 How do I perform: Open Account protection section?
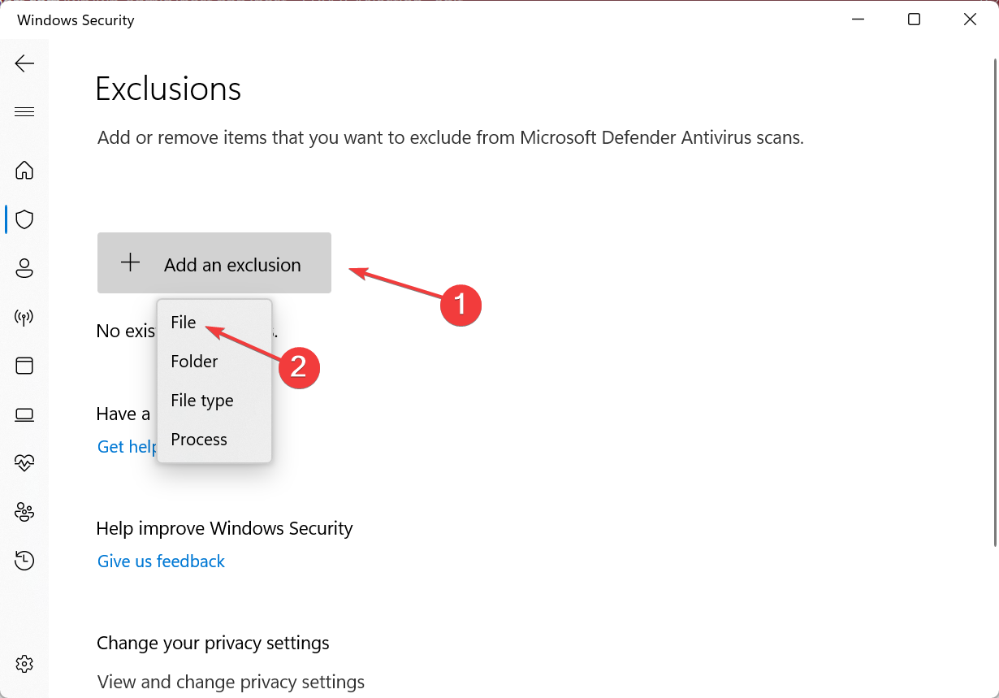point(24,268)
